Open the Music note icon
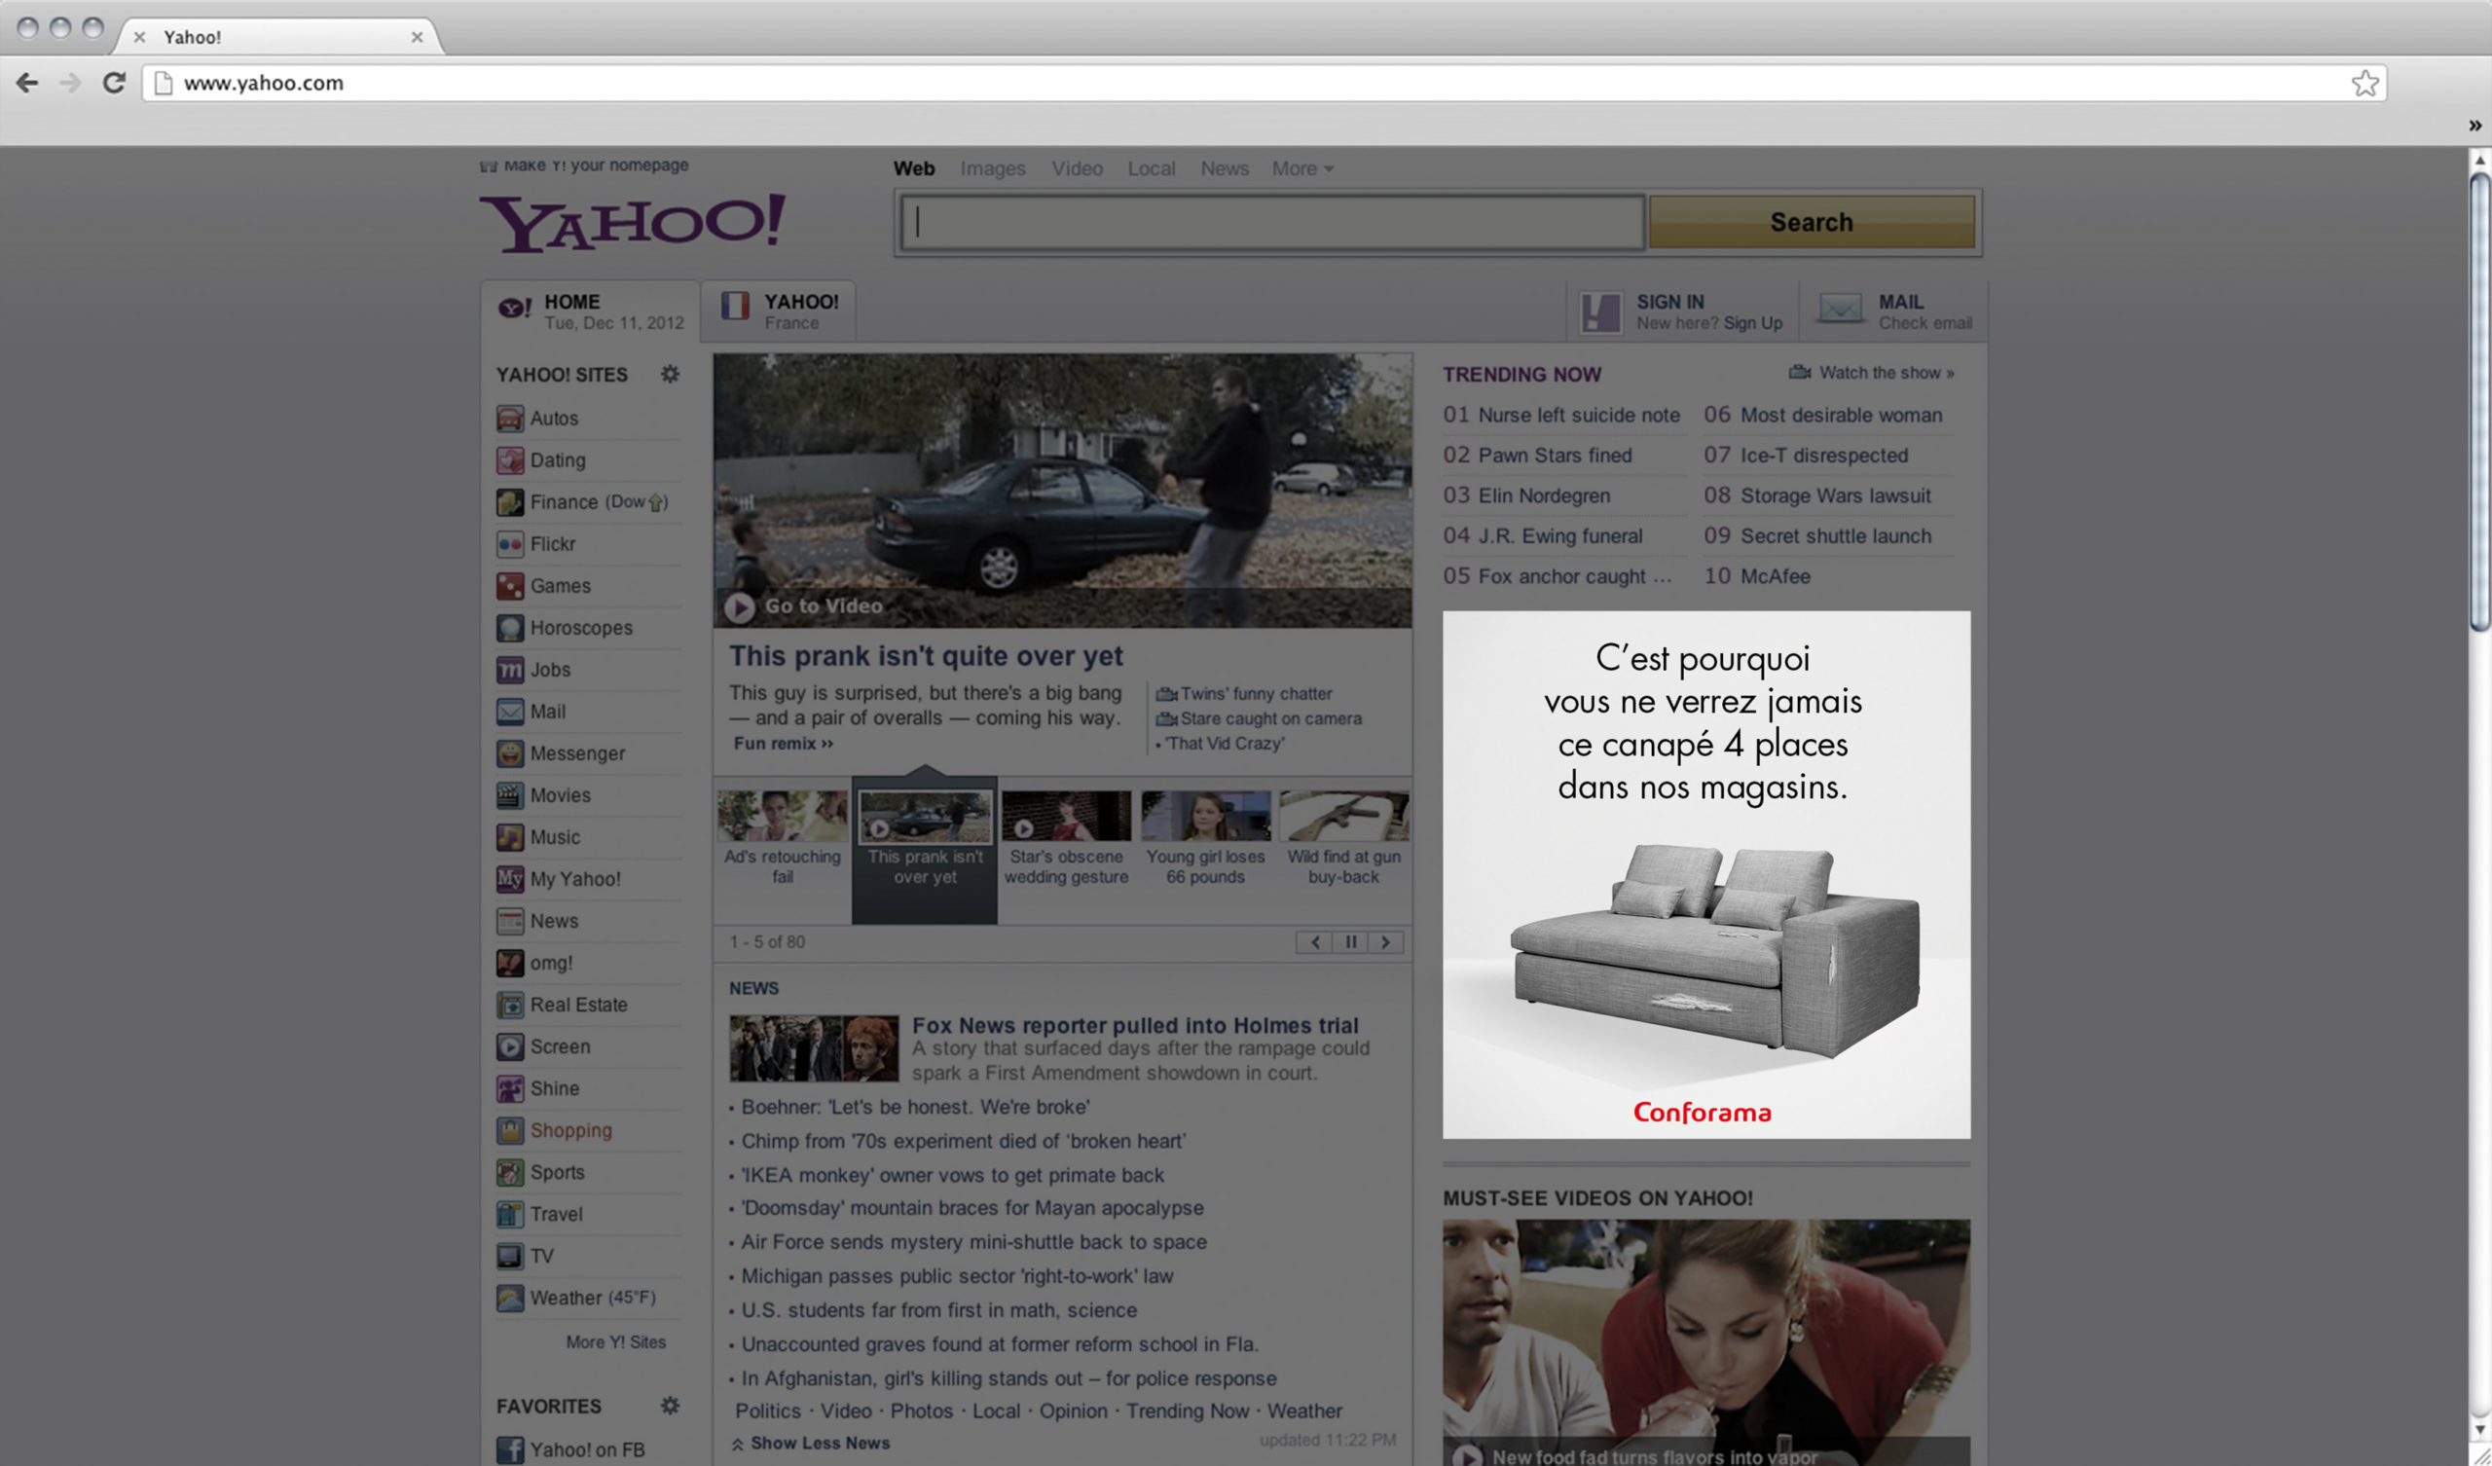Viewport: 2492px width, 1466px height. pos(509,837)
